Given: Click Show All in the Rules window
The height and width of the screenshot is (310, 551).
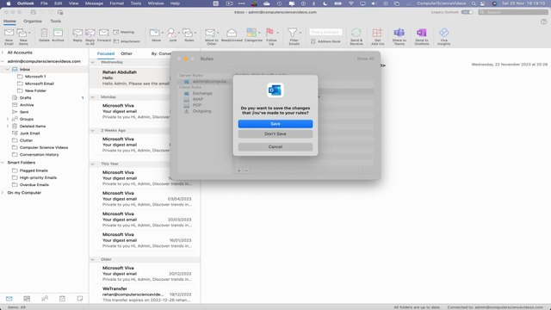Looking at the screenshot, I should [x=365, y=59].
